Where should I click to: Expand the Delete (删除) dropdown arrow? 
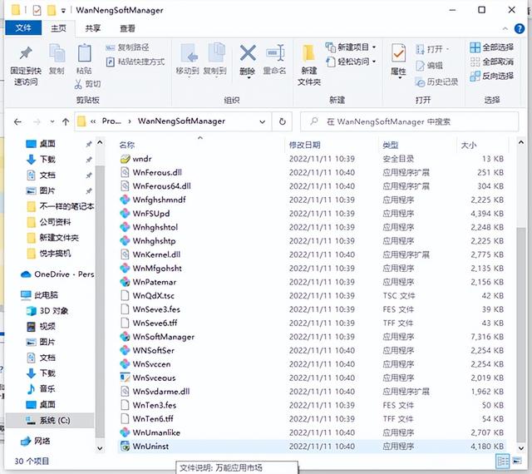247,80
